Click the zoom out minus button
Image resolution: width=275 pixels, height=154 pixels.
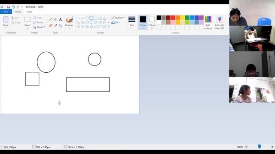point(246,147)
